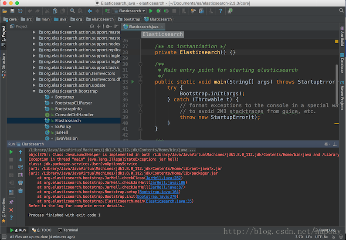Select JarHell class in project tree

point(61,132)
